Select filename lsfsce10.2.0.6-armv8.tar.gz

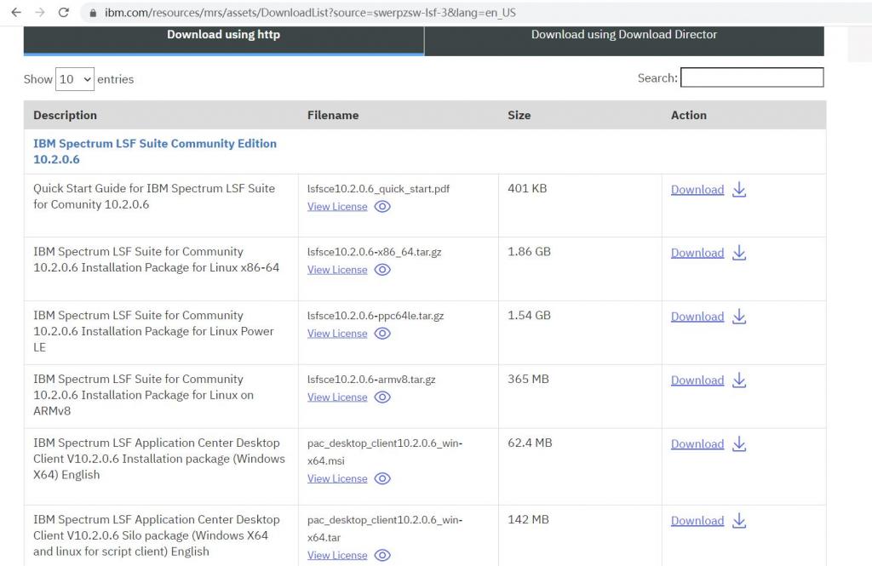click(371, 380)
